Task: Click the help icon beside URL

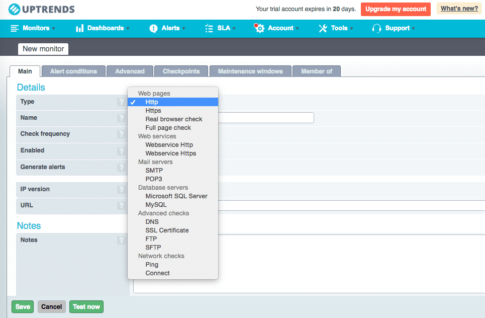Action: (121, 206)
